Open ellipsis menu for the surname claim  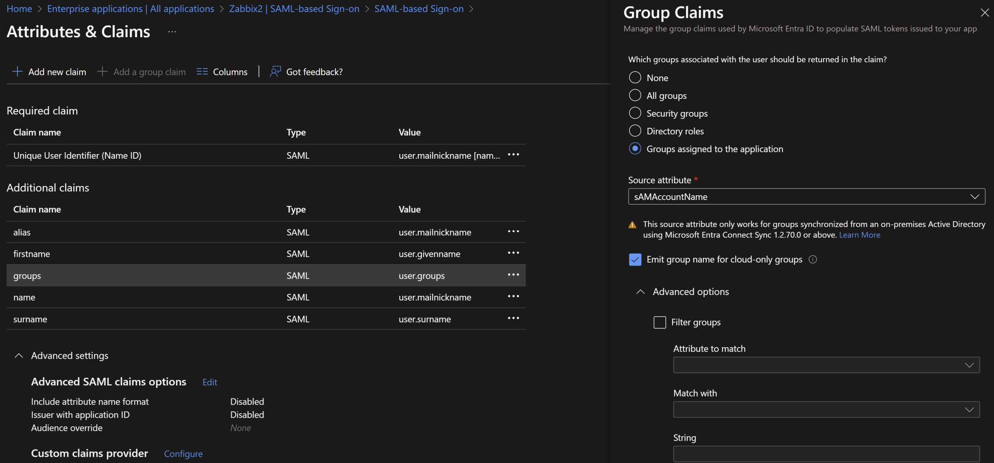click(513, 319)
